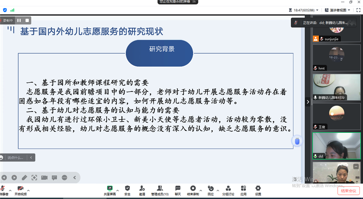
Task: Open 分组讨论 breakout rooms
Action: point(228,191)
